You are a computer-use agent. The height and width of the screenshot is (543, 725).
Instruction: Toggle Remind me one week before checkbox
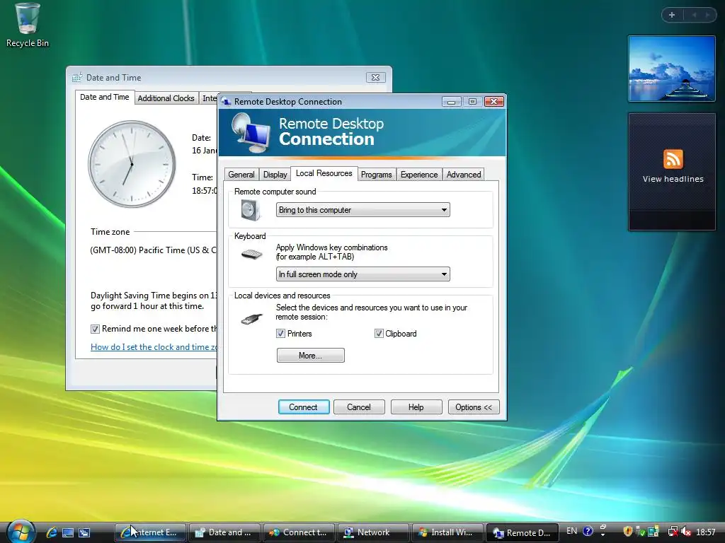coord(95,329)
